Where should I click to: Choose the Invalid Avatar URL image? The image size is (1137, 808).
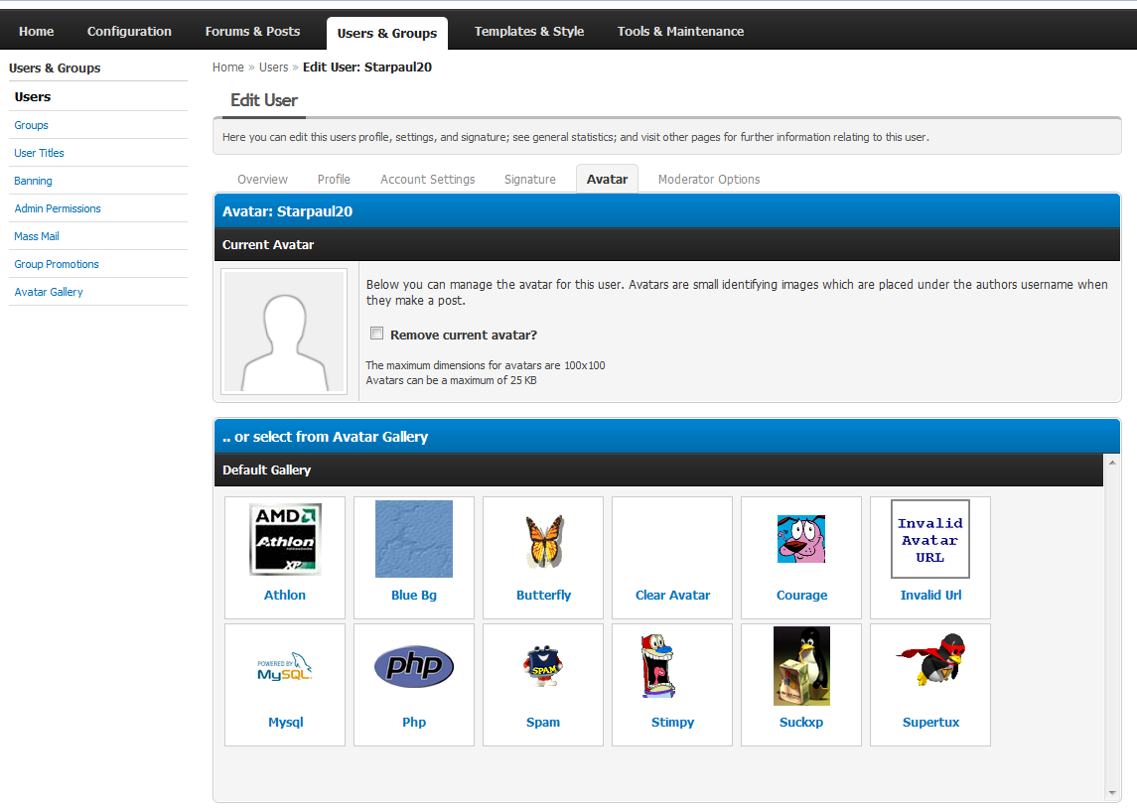pos(930,539)
